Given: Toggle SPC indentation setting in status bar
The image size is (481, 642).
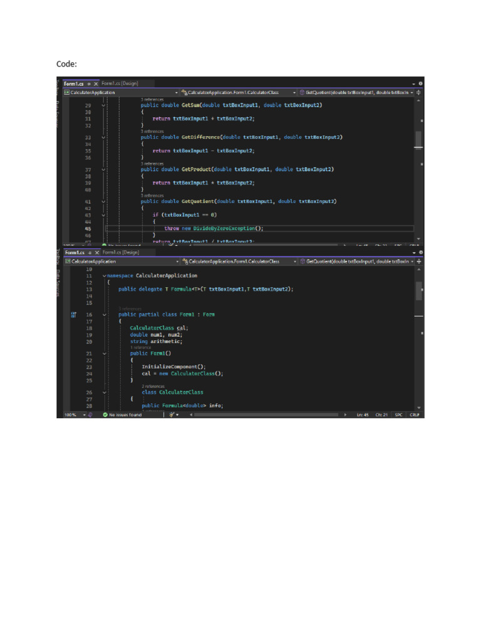Looking at the screenshot, I should click(x=399, y=414).
